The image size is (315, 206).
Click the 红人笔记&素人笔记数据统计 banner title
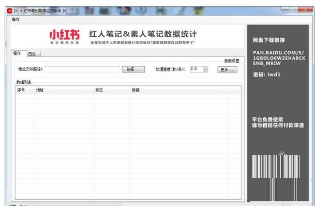143,34
